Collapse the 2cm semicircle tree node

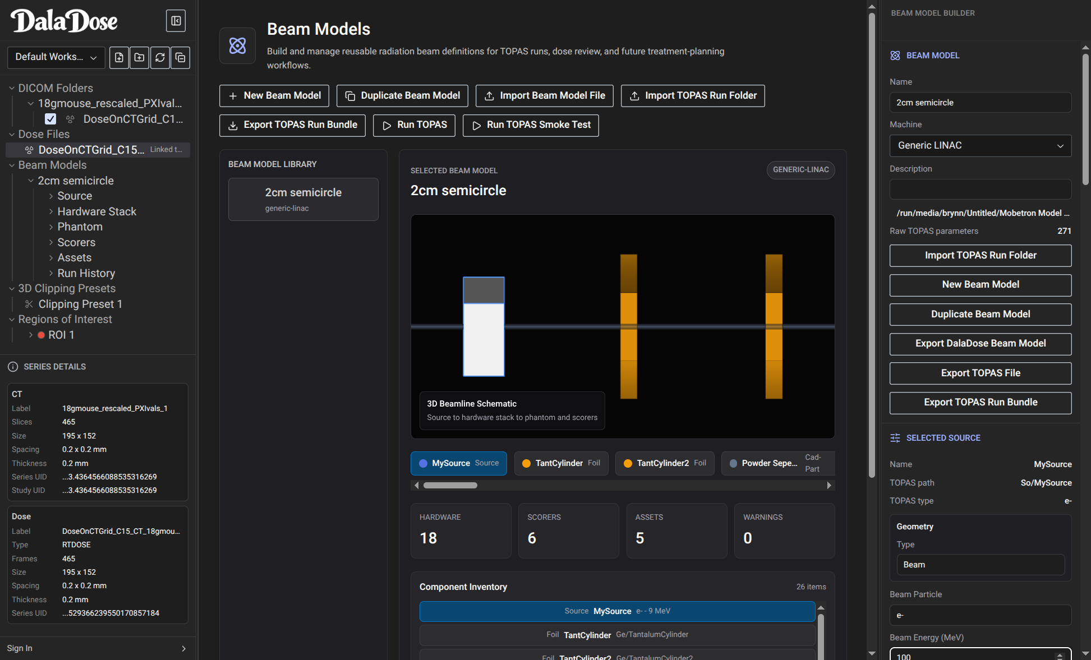point(31,181)
